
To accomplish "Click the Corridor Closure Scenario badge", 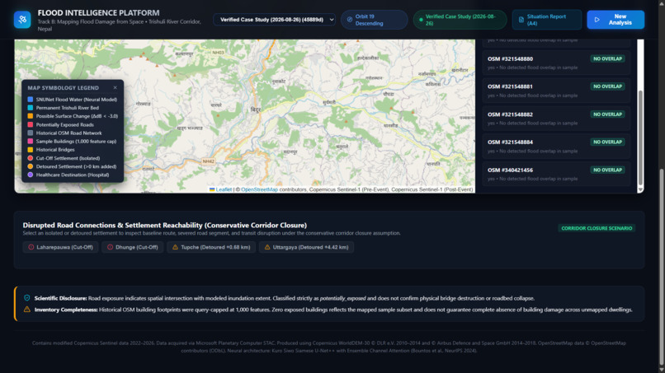I will 597,228.
